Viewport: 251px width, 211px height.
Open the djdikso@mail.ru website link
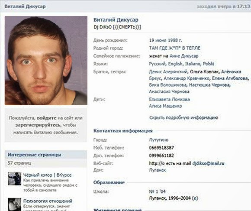(209, 163)
